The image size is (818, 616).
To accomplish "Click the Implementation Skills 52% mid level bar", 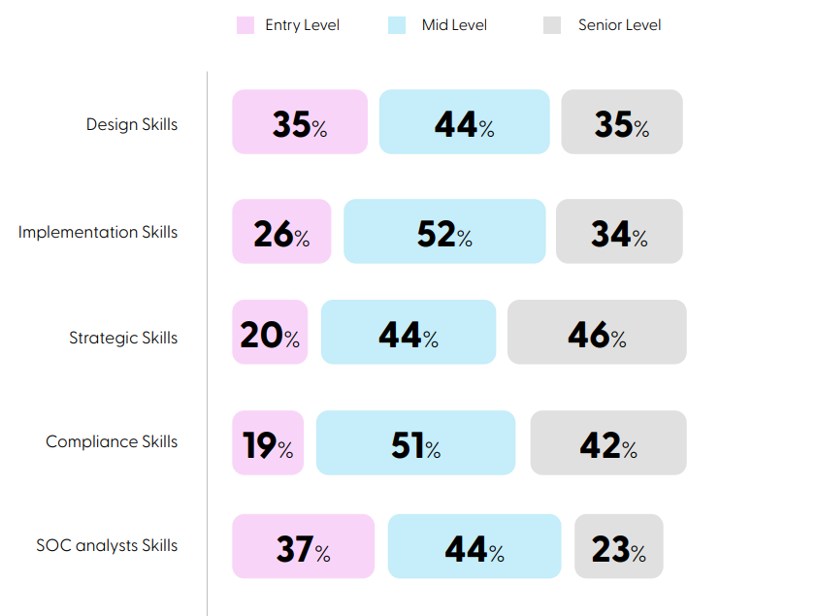I will (444, 232).
